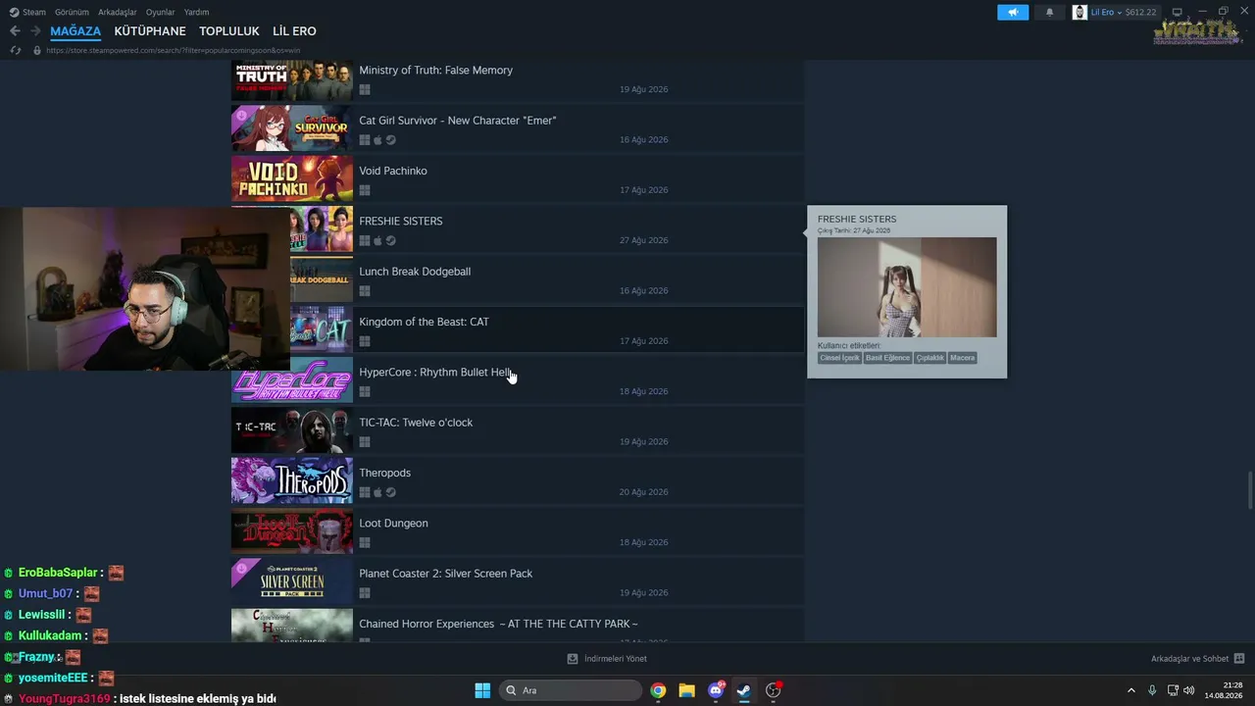Click the FRESHIE SISTERS tooltip preview image
Viewport: 1255px width, 706px height.
(x=907, y=287)
